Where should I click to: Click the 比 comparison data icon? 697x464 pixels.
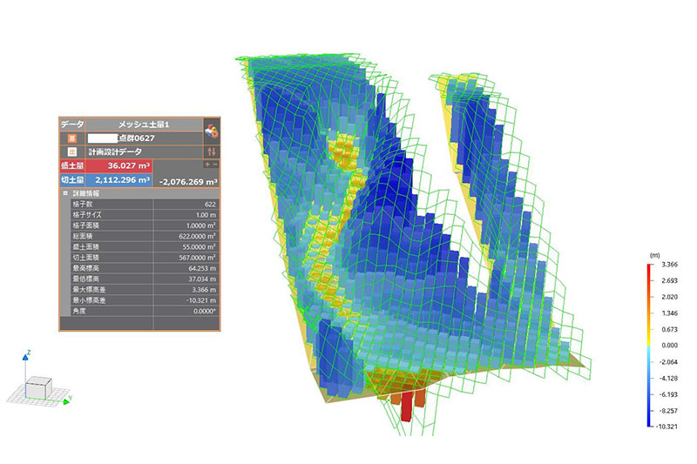click(71, 152)
